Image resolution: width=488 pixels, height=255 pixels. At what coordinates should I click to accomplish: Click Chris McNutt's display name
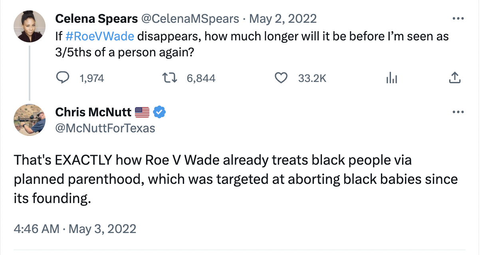[92, 112]
